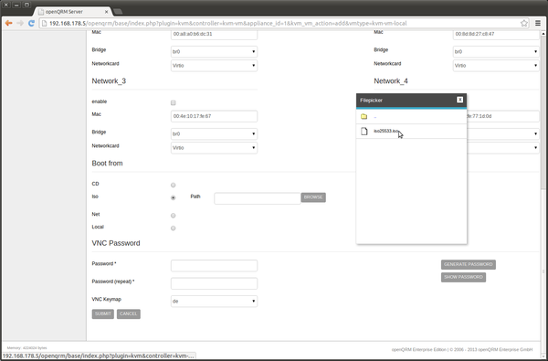The image size is (548, 361).
Task: Select Local boot radio button
Action: [x=173, y=228]
